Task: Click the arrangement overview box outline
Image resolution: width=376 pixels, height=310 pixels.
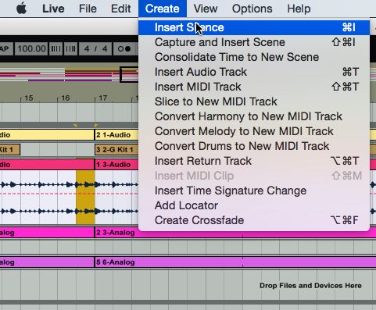Action: pyautogui.click(x=129, y=74)
